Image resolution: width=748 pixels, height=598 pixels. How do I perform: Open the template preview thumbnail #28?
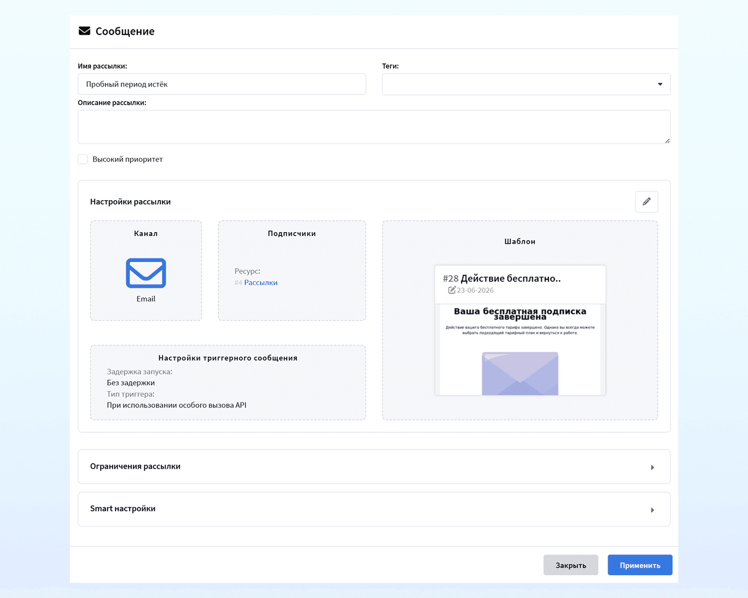tap(520, 330)
